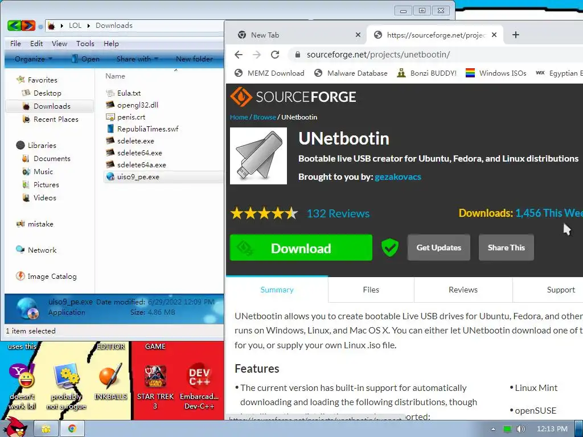Open the Organize dropdown menu

pos(34,59)
